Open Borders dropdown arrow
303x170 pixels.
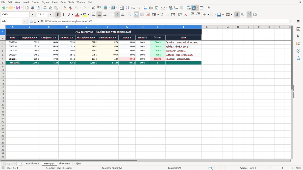(208, 15)
